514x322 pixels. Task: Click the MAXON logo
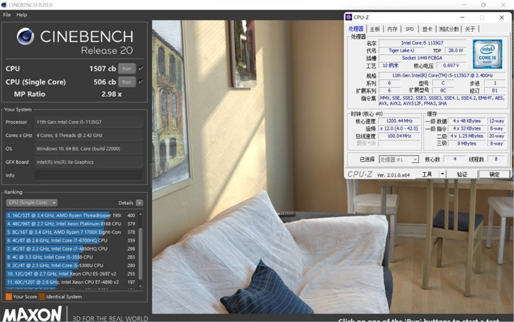click(x=32, y=314)
